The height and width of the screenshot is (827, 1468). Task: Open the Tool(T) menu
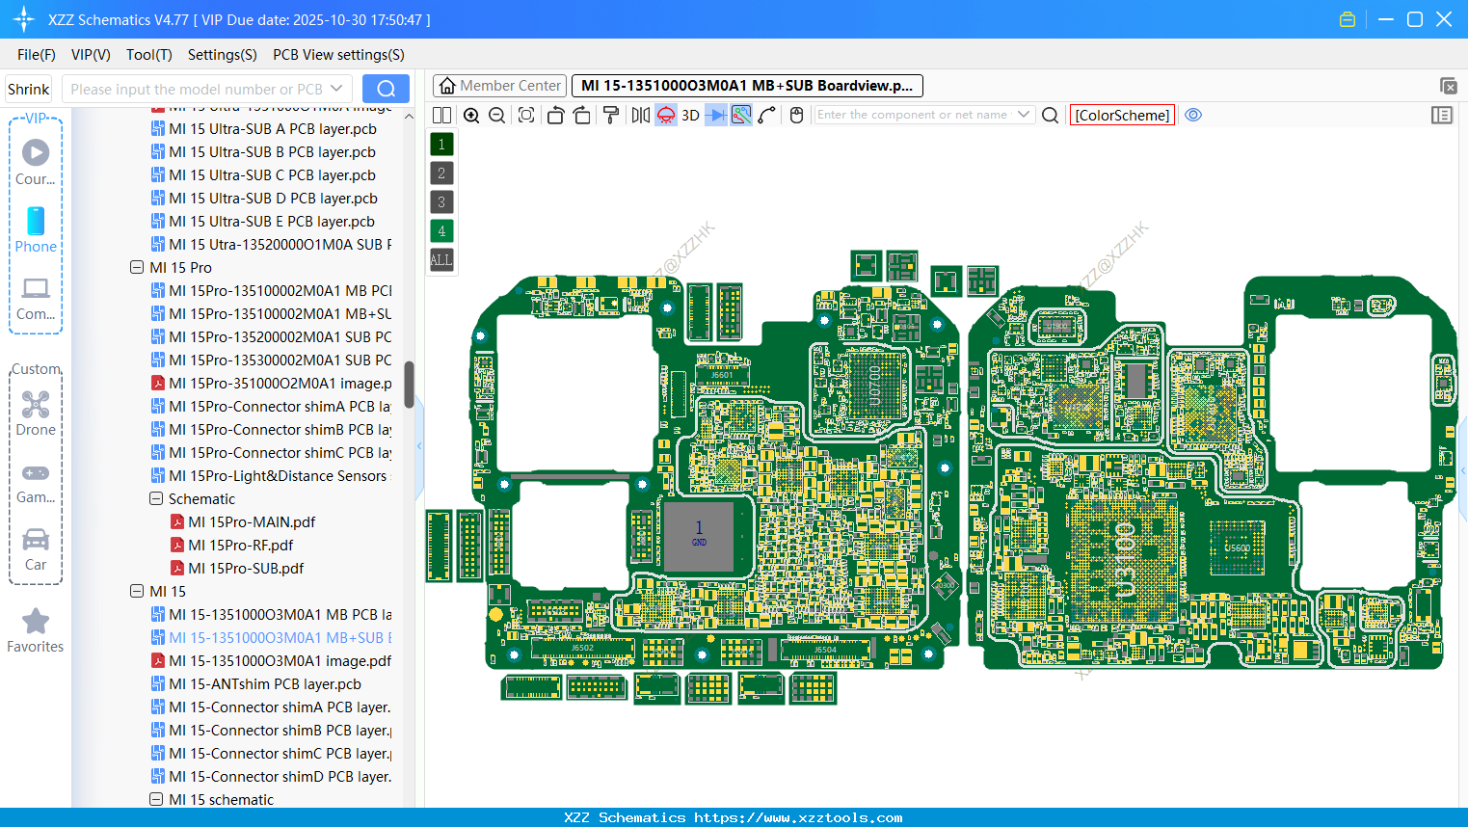point(148,54)
